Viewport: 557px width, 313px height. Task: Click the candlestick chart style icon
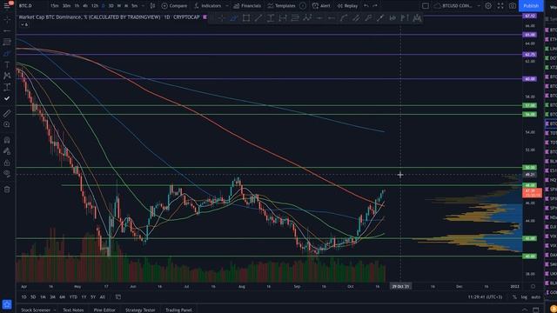(x=152, y=6)
